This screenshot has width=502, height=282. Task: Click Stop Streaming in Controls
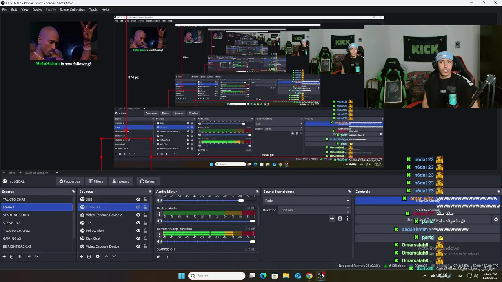click(428, 201)
